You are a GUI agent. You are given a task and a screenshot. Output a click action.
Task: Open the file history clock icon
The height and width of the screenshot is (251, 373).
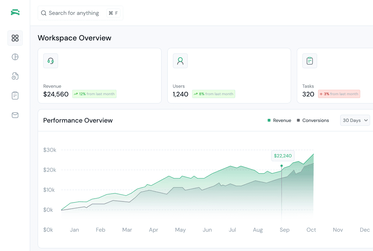[x=15, y=76]
